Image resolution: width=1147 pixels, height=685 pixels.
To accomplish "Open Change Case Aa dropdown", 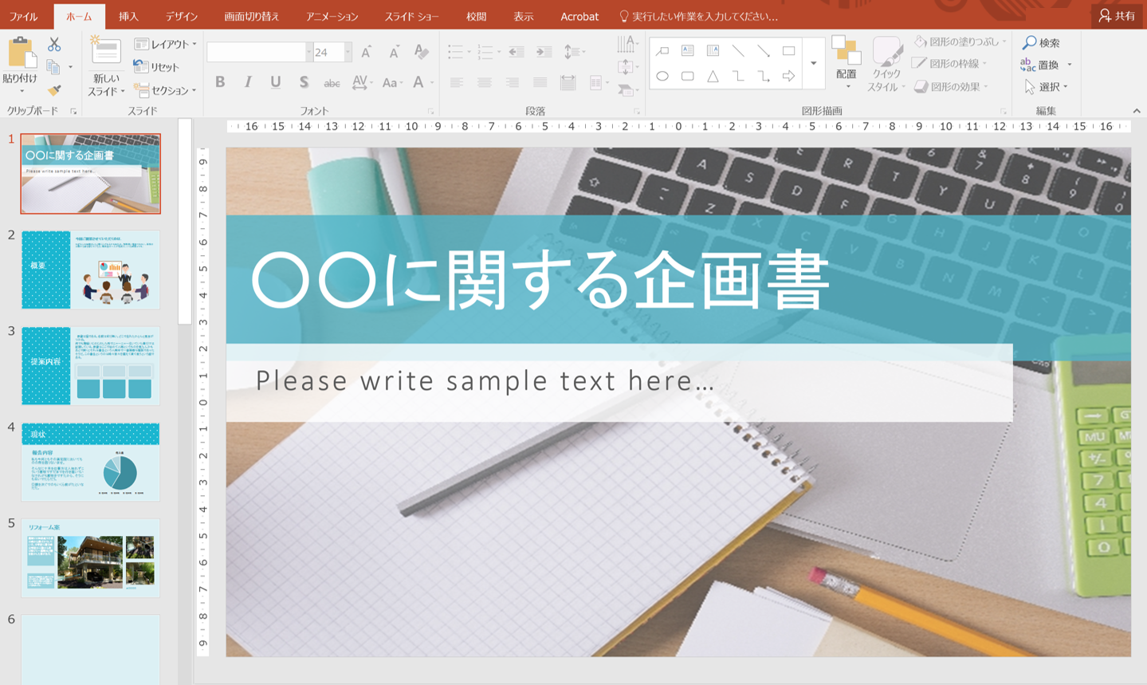I will pyautogui.click(x=392, y=82).
